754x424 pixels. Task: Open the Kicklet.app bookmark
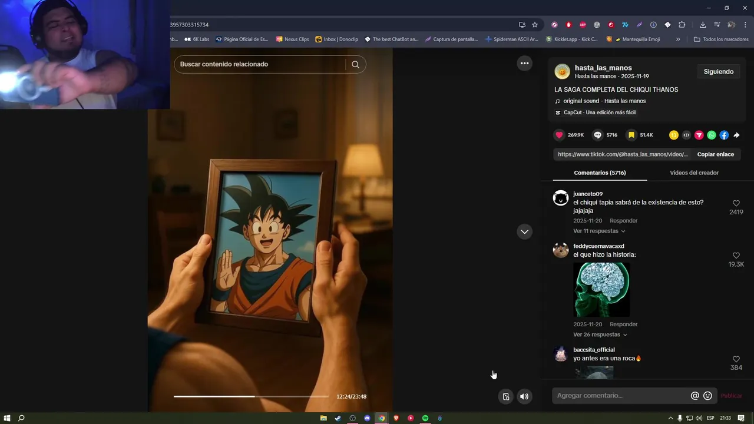tap(571, 39)
